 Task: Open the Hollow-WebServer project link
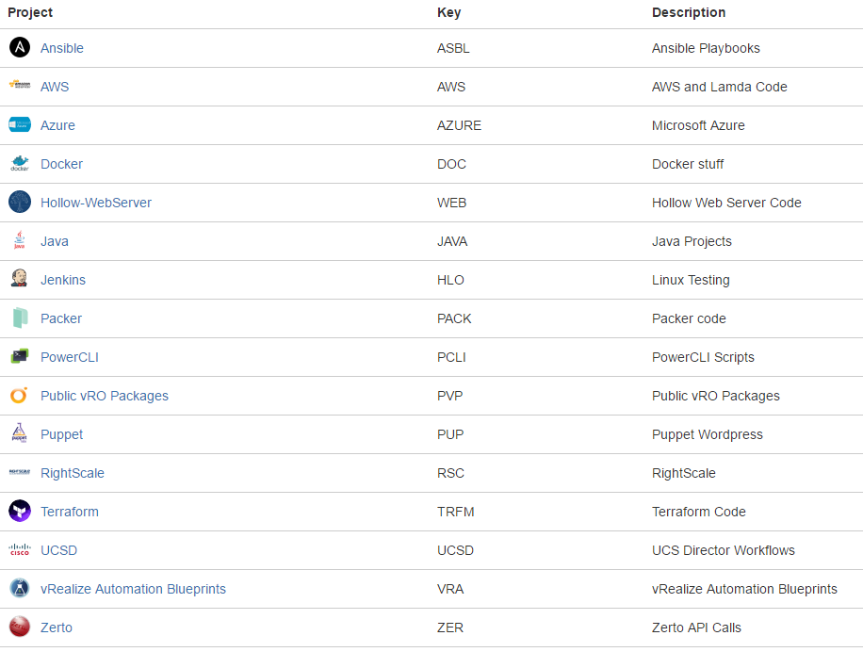pos(95,203)
